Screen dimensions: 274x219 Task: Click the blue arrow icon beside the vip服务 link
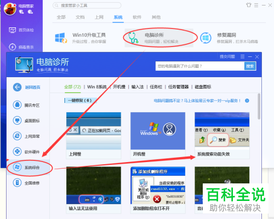point(247,101)
